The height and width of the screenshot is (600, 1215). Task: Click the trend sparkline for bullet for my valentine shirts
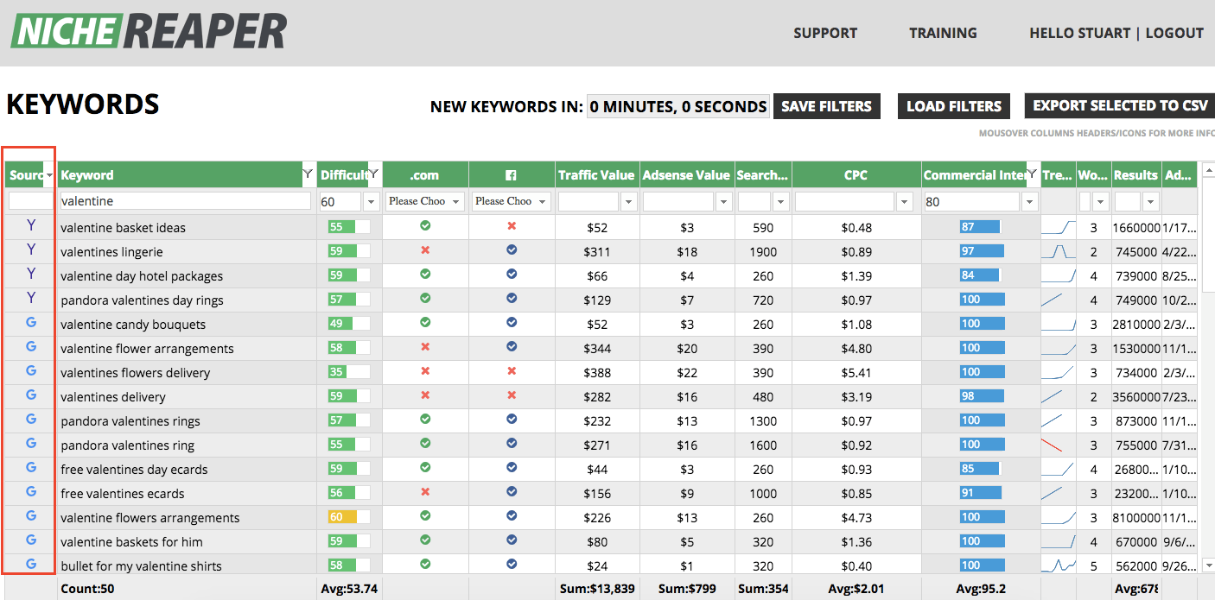coord(1059,565)
